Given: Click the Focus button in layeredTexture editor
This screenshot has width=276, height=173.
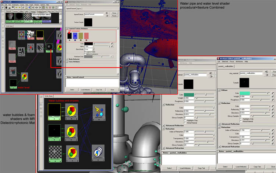Looking at the screenshot, I should 114,13.
